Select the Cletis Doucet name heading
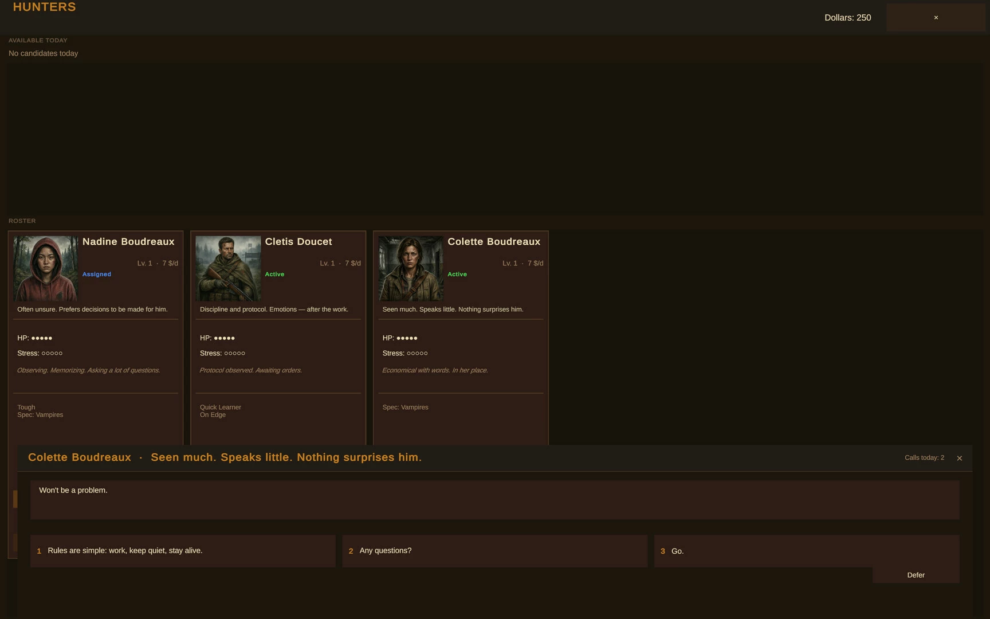This screenshot has height=619, width=990. pos(298,242)
